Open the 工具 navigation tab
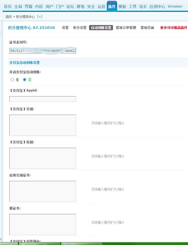 coord(133,7)
